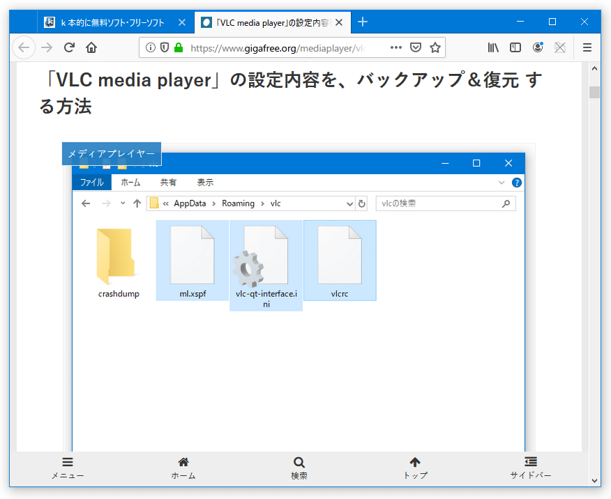Open the メニュー button in bottom bar

[68, 468]
